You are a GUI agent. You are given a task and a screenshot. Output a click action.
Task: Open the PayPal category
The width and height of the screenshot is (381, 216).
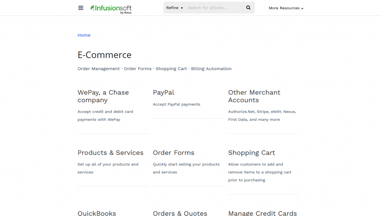tap(164, 92)
